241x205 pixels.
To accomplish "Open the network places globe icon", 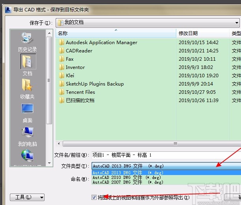I will click(27, 155).
